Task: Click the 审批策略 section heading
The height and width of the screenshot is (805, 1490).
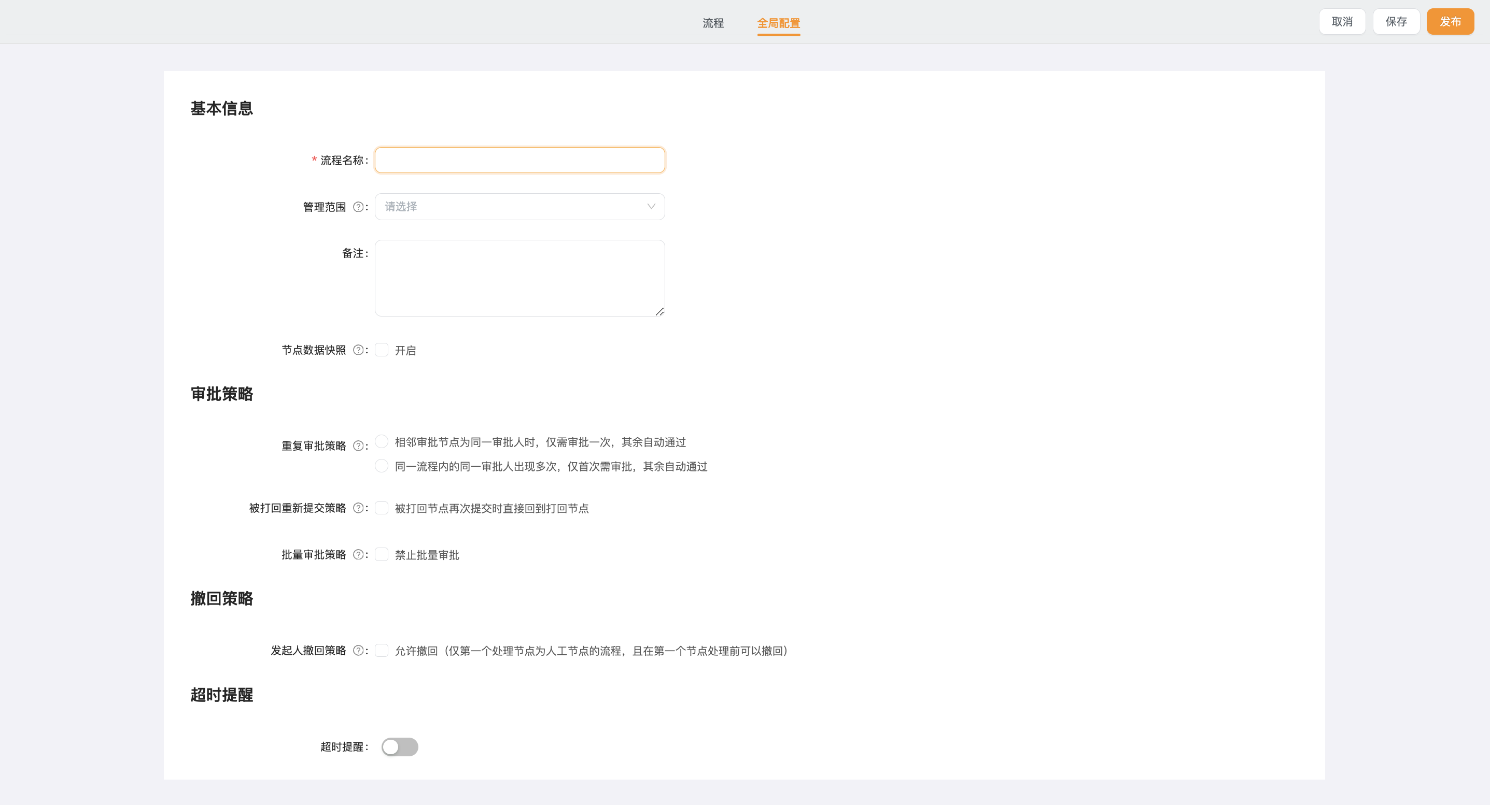Action: [x=222, y=394]
